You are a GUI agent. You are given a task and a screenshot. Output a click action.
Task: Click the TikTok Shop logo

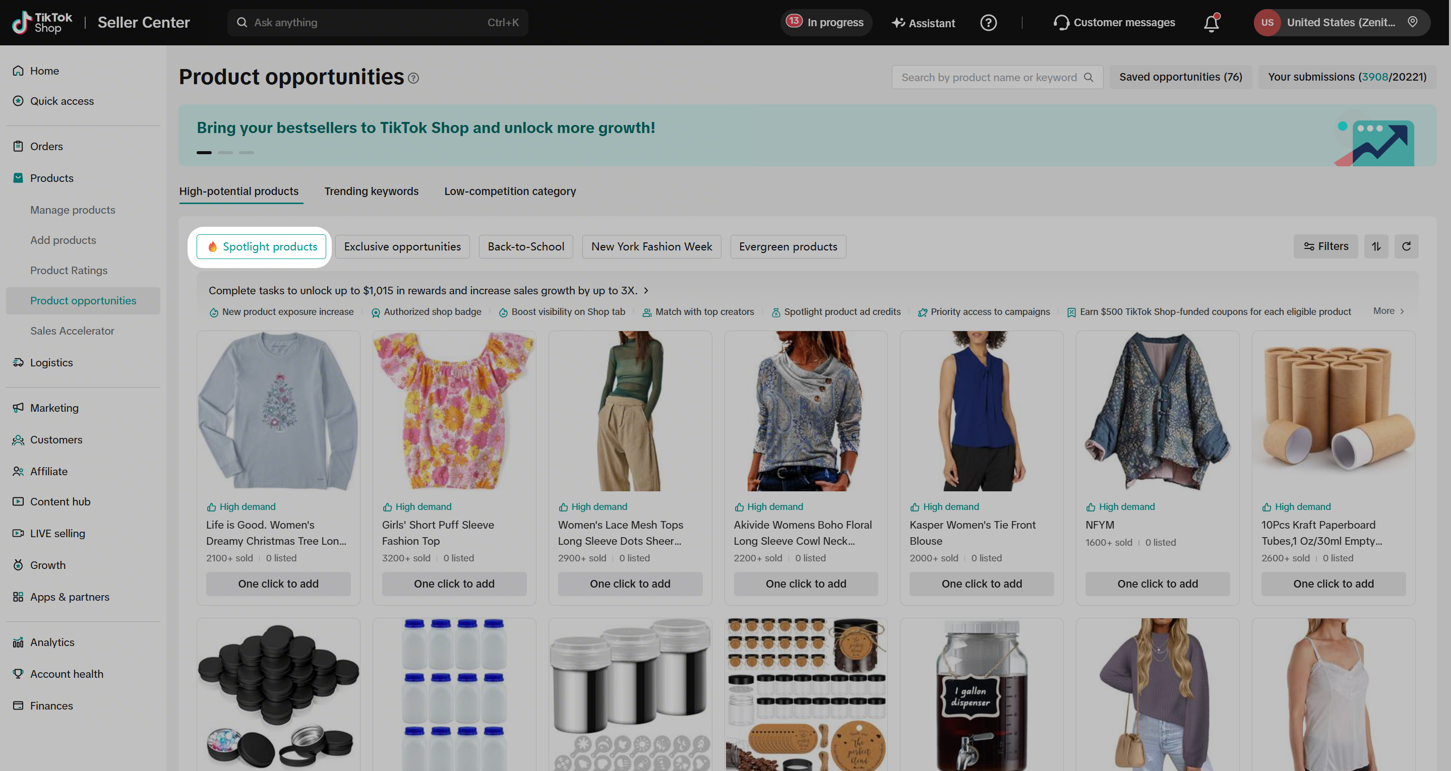(x=42, y=23)
